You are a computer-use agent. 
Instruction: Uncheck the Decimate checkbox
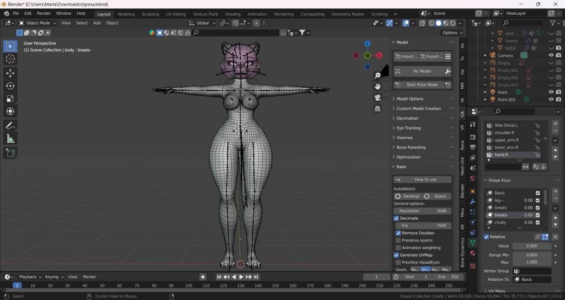(396, 218)
